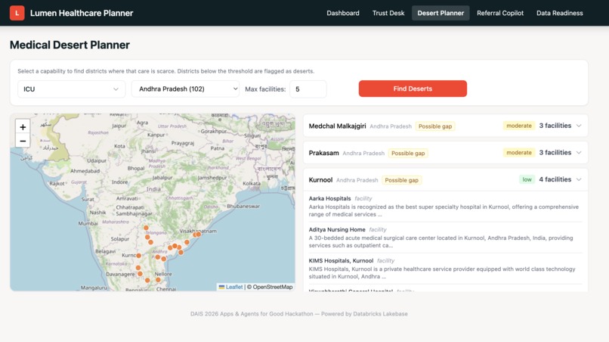Click the Medchal Malkajgiri district name
This screenshot has height=342, width=609.
(337, 126)
